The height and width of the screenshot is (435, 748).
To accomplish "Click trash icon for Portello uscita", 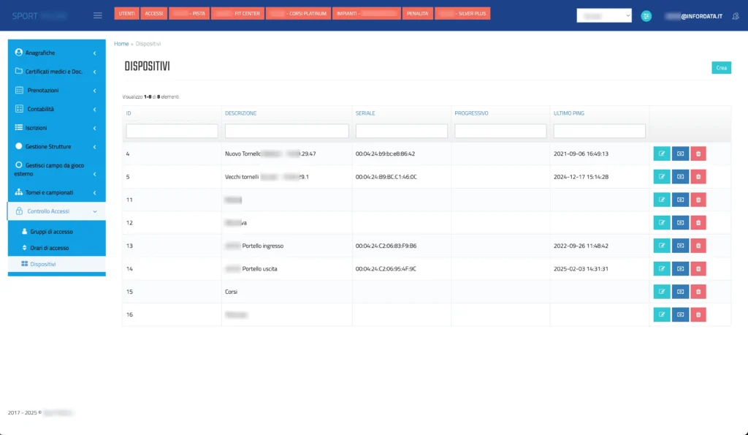I will pyautogui.click(x=698, y=269).
